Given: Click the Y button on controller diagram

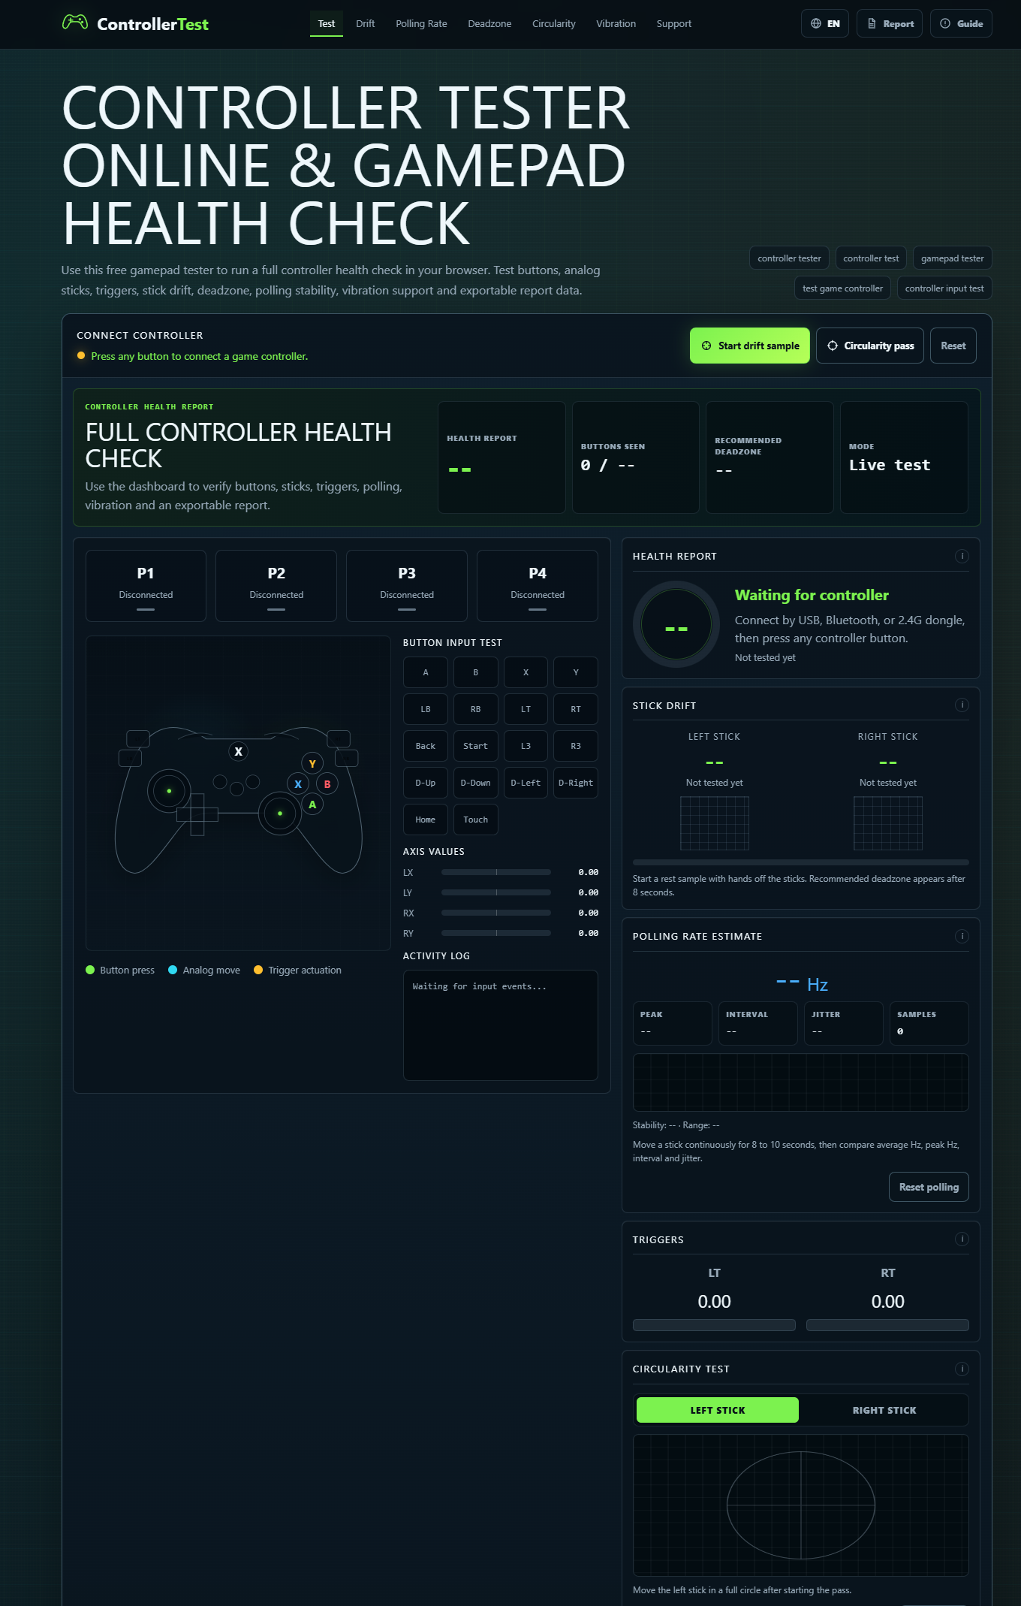Looking at the screenshot, I should (x=312, y=763).
